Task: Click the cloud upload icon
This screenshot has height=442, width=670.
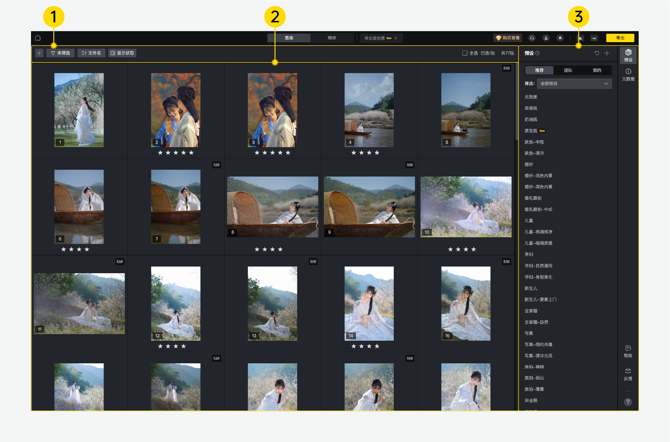Action: tap(580, 38)
